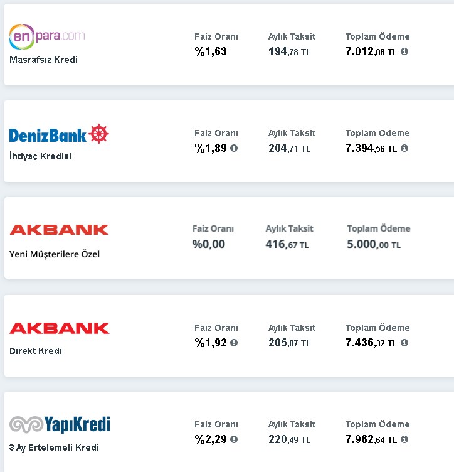Viewport: 454px width, 472px height.
Task: Click Akbank logo above Direkt Kredi
Action: point(59,328)
